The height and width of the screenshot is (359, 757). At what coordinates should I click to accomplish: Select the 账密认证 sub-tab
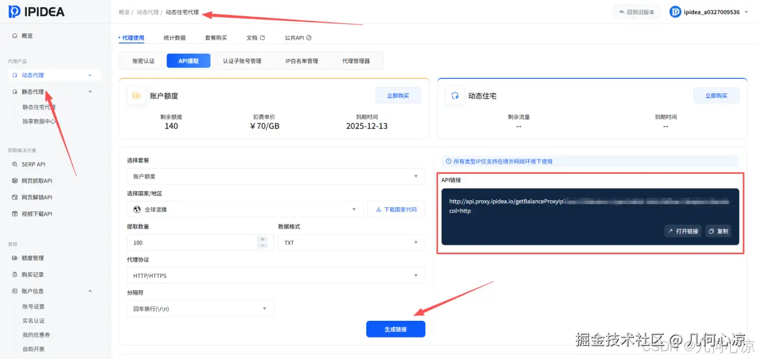tap(143, 61)
